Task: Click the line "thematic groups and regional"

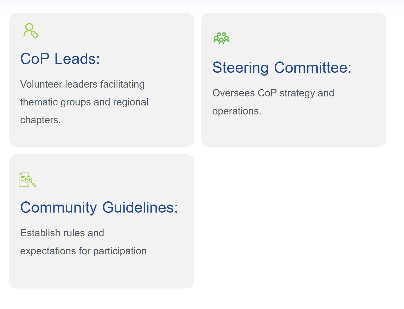Action: 84,102
